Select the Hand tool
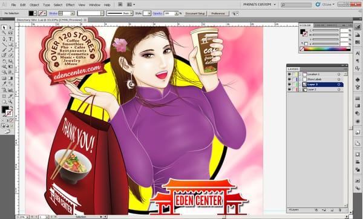The image size is (363, 219). coord(4,102)
